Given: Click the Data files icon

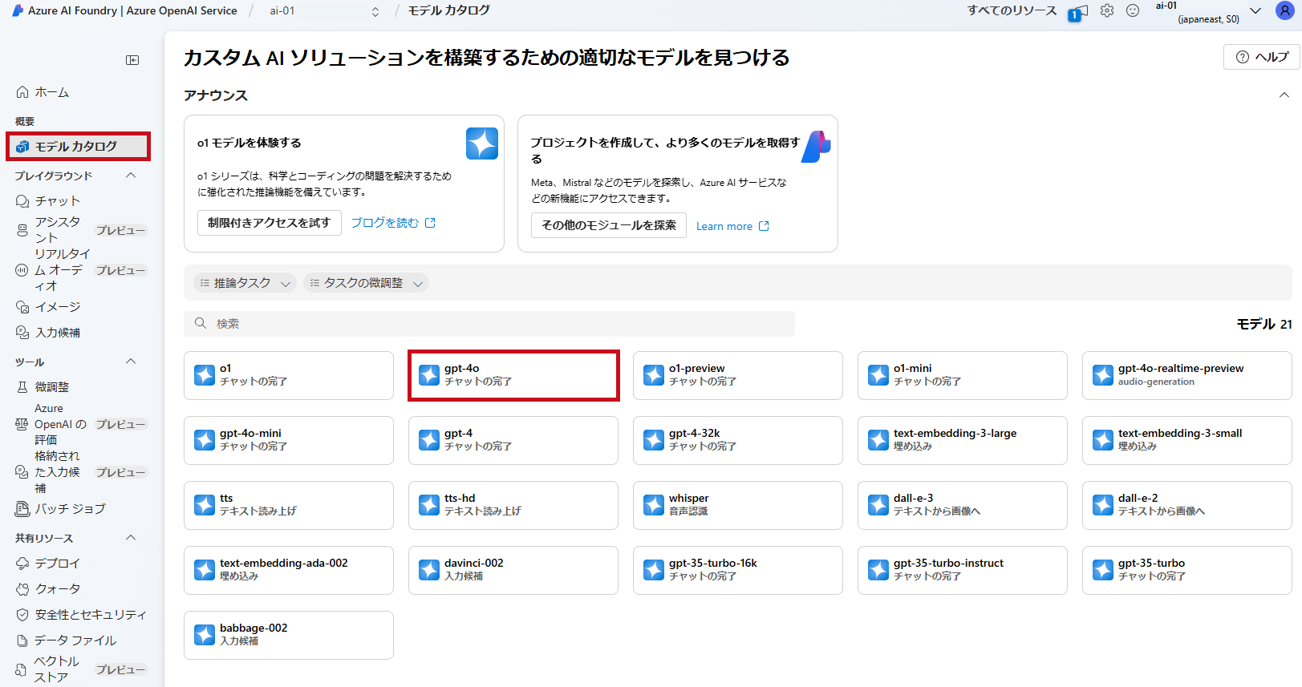Looking at the screenshot, I should point(22,641).
